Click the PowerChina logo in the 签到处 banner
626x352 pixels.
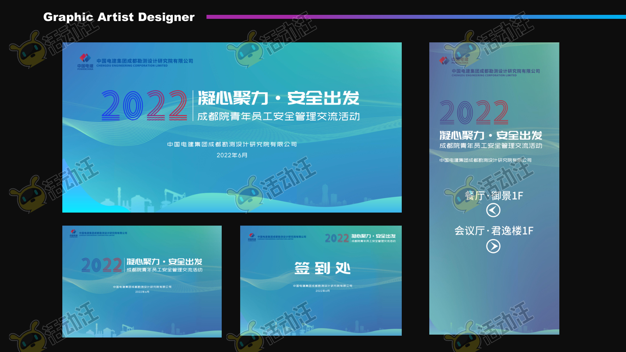(252, 237)
